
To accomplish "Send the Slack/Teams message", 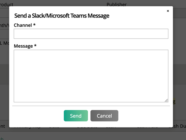I will pyautogui.click(x=76, y=116).
